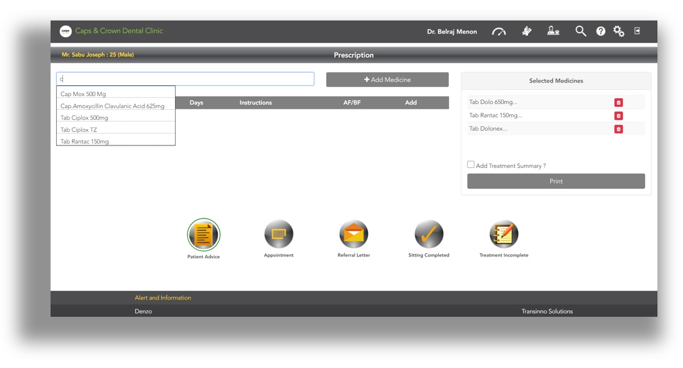Delete Tab Dolo 650mg from selected medicines
This screenshot has width=683, height=368.
pyautogui.click(x=618, y=102)
